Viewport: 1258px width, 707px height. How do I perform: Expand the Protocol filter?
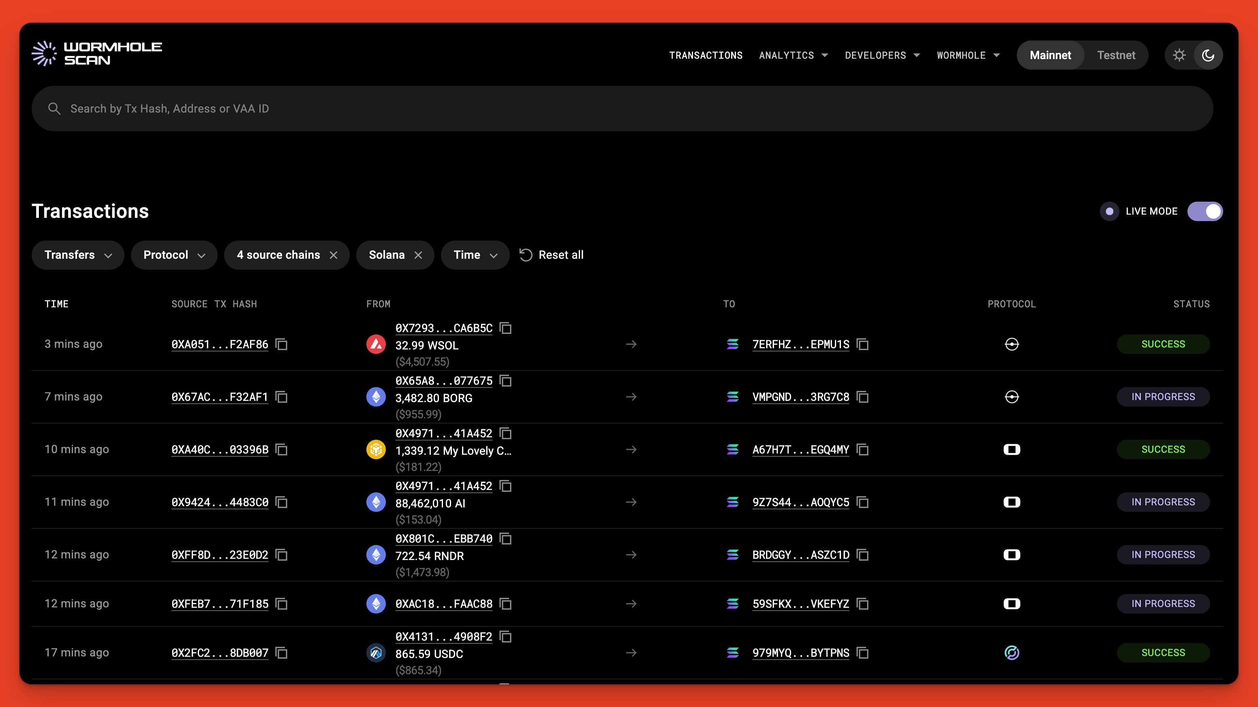tap(173, 255)
